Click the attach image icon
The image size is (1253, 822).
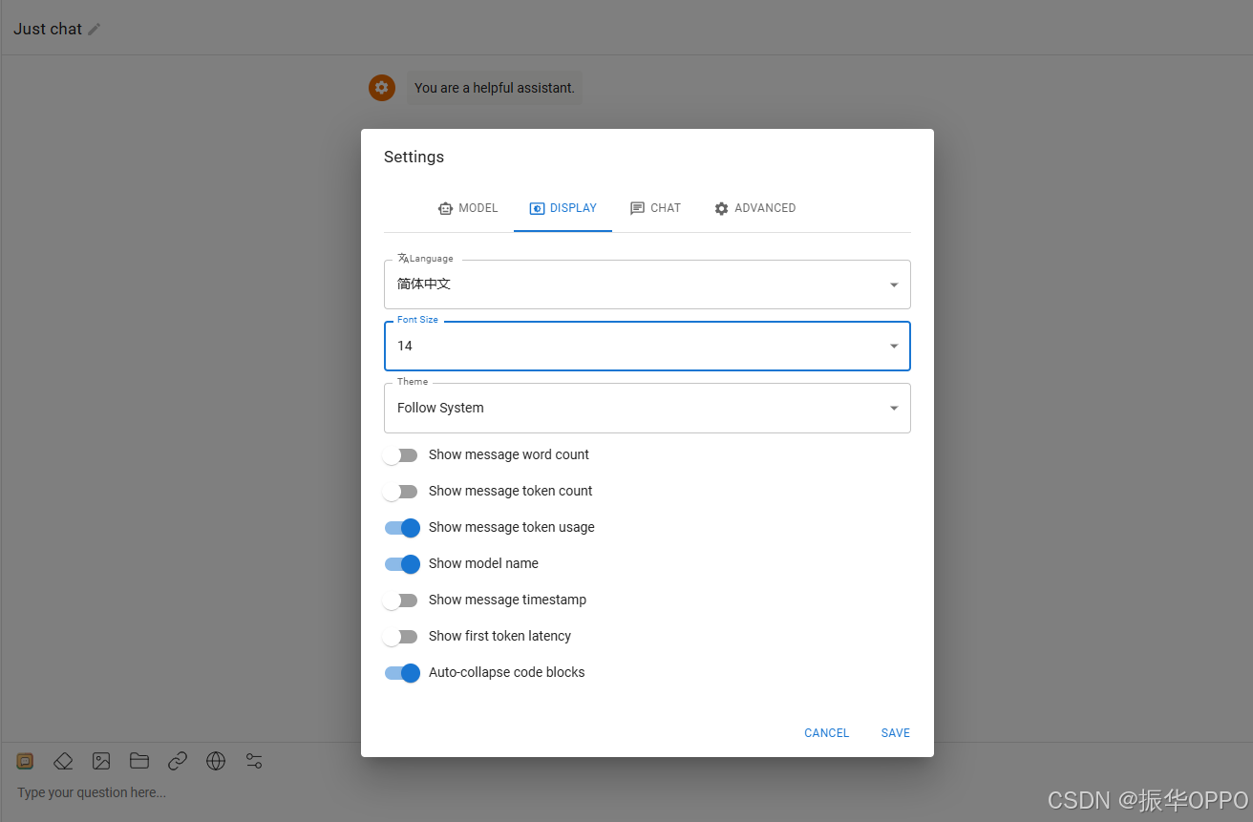[x=101, y=761]
